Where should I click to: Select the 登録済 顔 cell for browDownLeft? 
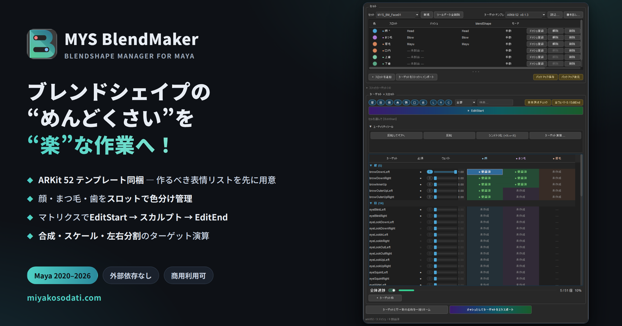pos(485,172)
